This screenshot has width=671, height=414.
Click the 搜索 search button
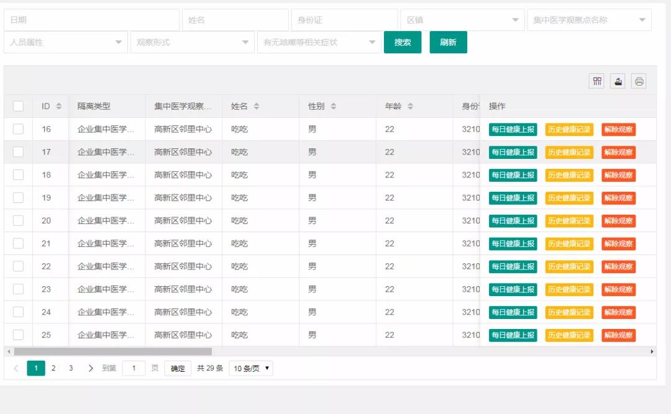[x=403, y=42]
